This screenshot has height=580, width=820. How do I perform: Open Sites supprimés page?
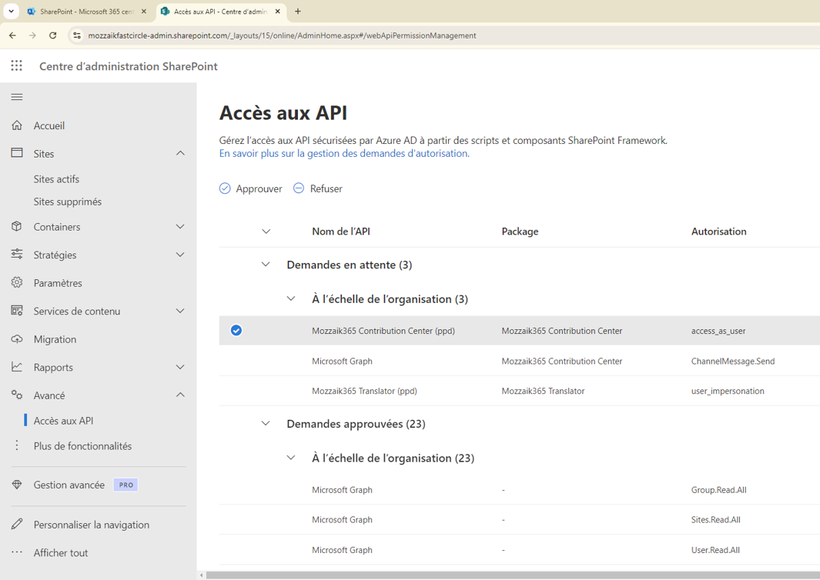pyautogui.click(x=68, y=202)
